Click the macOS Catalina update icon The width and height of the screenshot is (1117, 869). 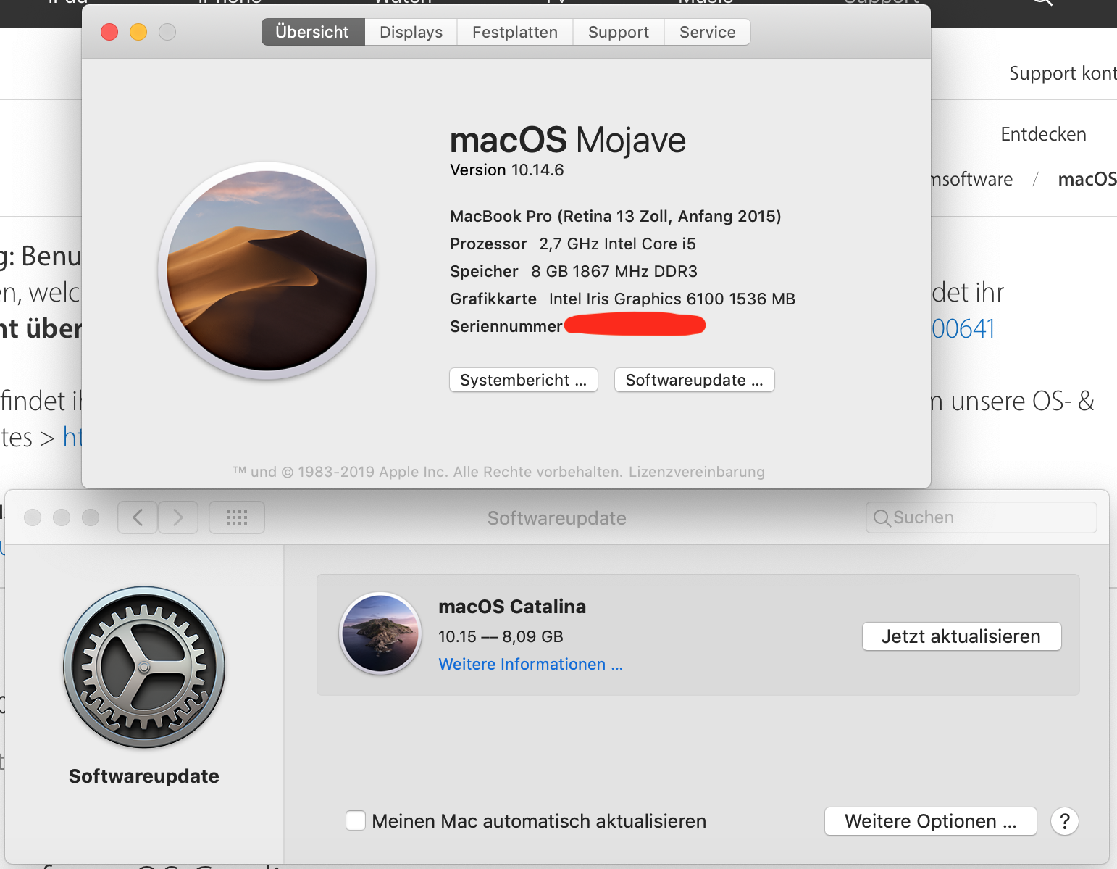(380, 633)
